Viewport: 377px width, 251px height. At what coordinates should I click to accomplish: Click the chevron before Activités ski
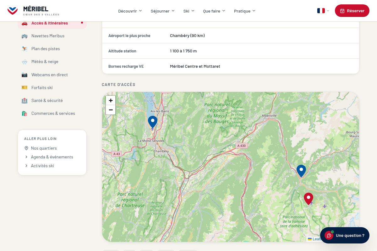point(26,166)
